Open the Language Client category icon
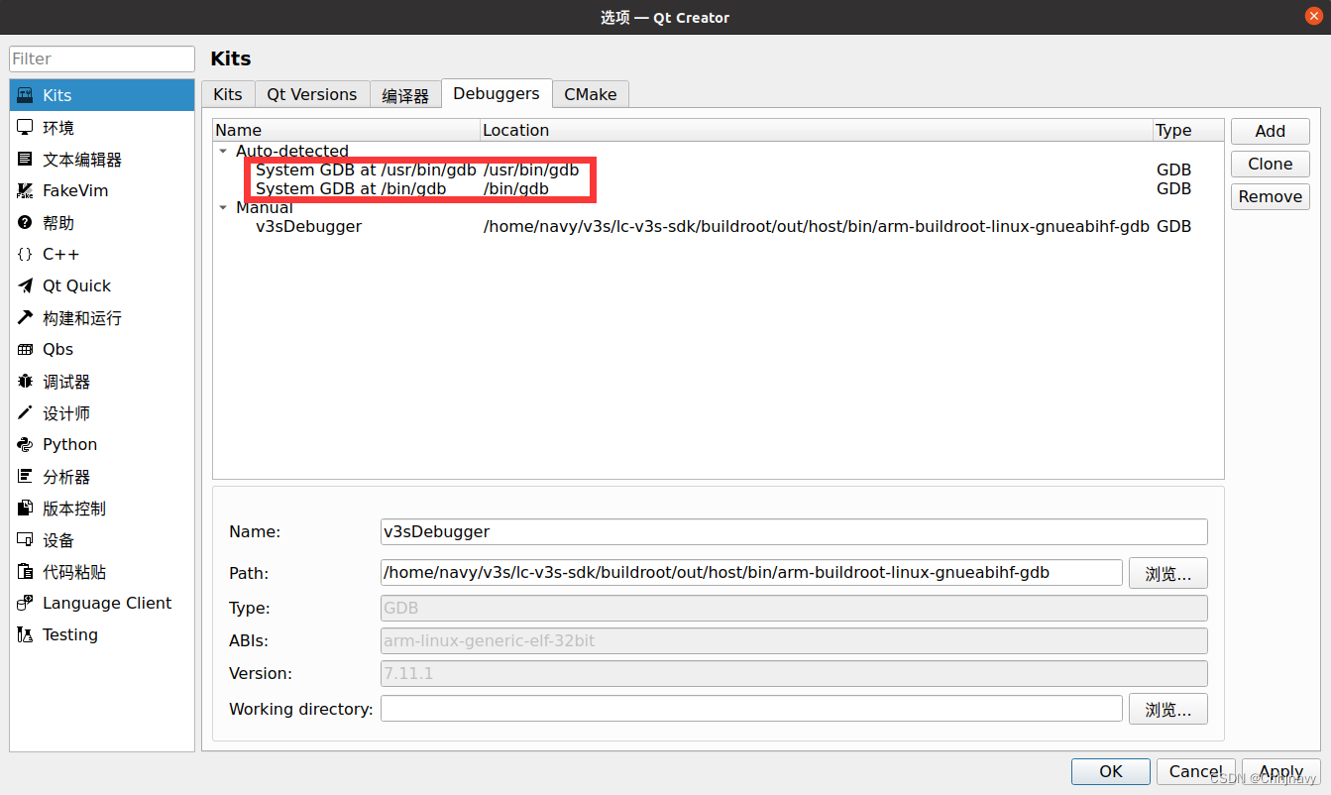1331x795 pixels. pyautogui.click(x=26, y=603)
